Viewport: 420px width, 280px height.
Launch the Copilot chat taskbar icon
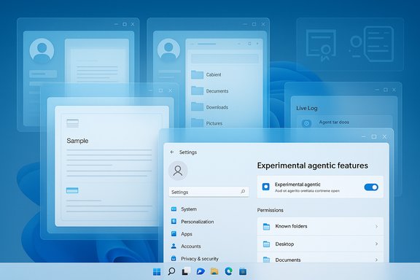(x=201, y=271)
